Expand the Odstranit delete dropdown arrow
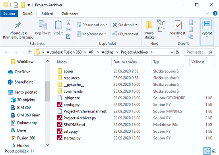 point(136,25)
